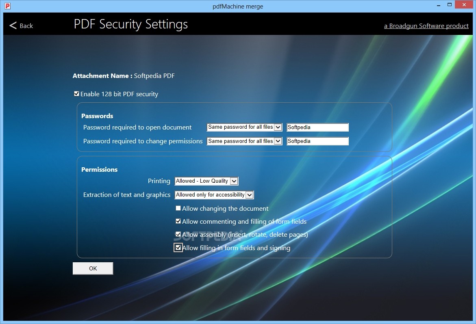The width and height of the screenshot is (476, 324).
Task: Click the Permissions section heading
Action: (99, 169)
